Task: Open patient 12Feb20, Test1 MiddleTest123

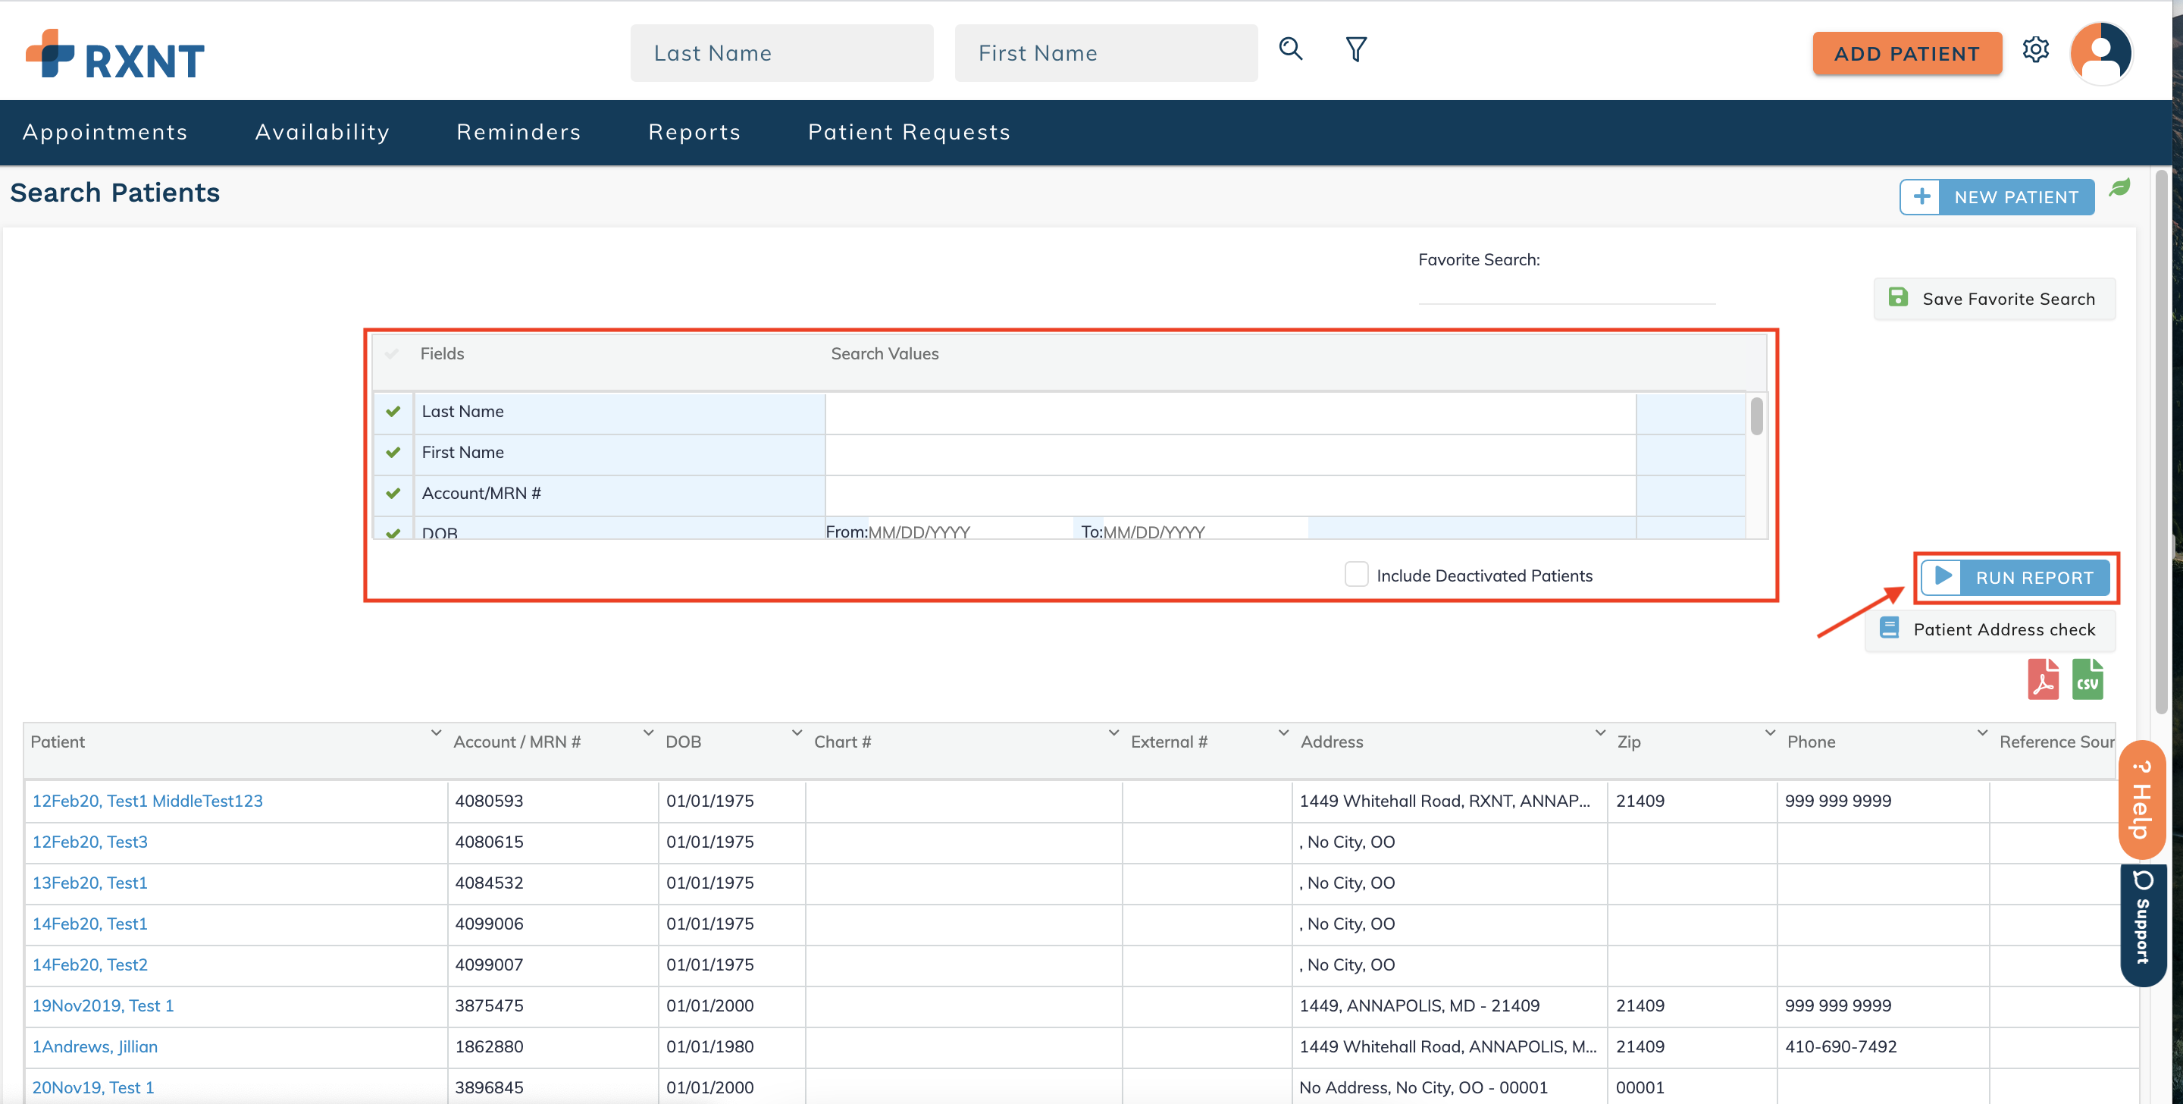Action: tap(148, 801)
